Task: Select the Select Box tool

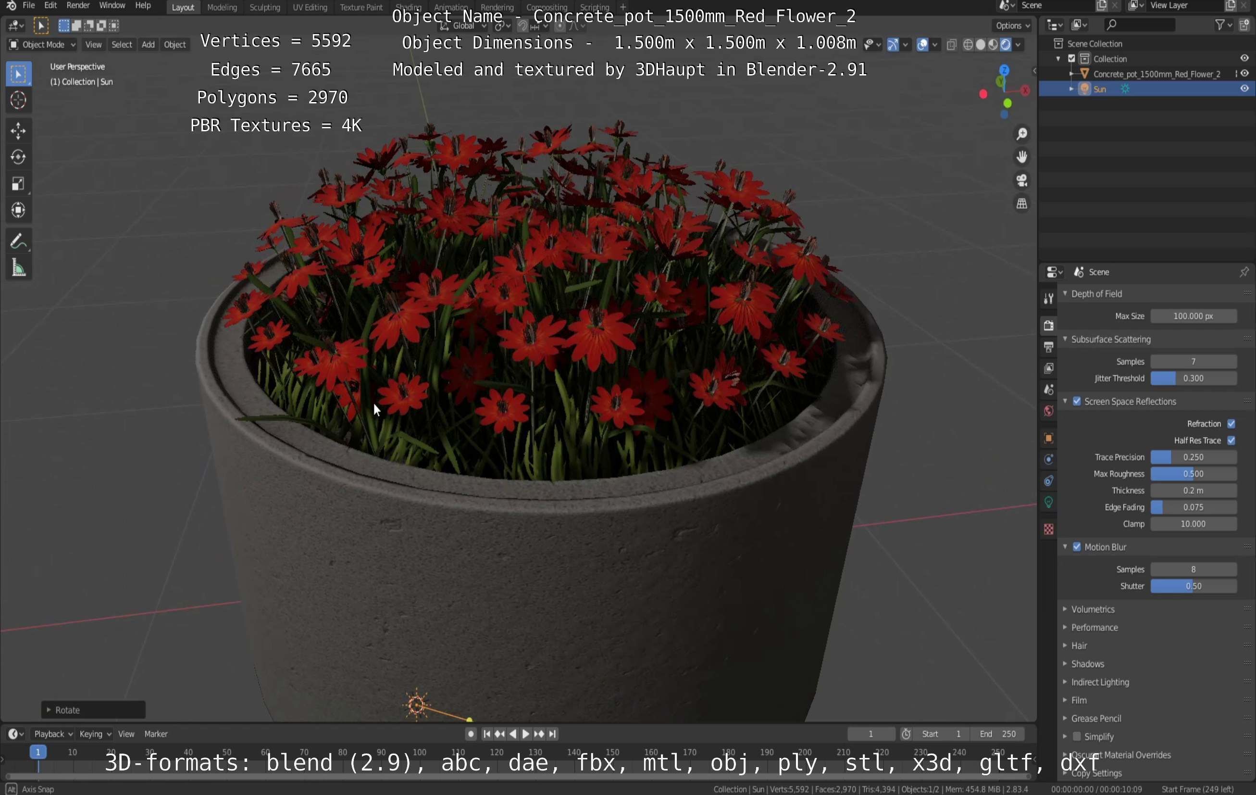Action: click(18, 74)
